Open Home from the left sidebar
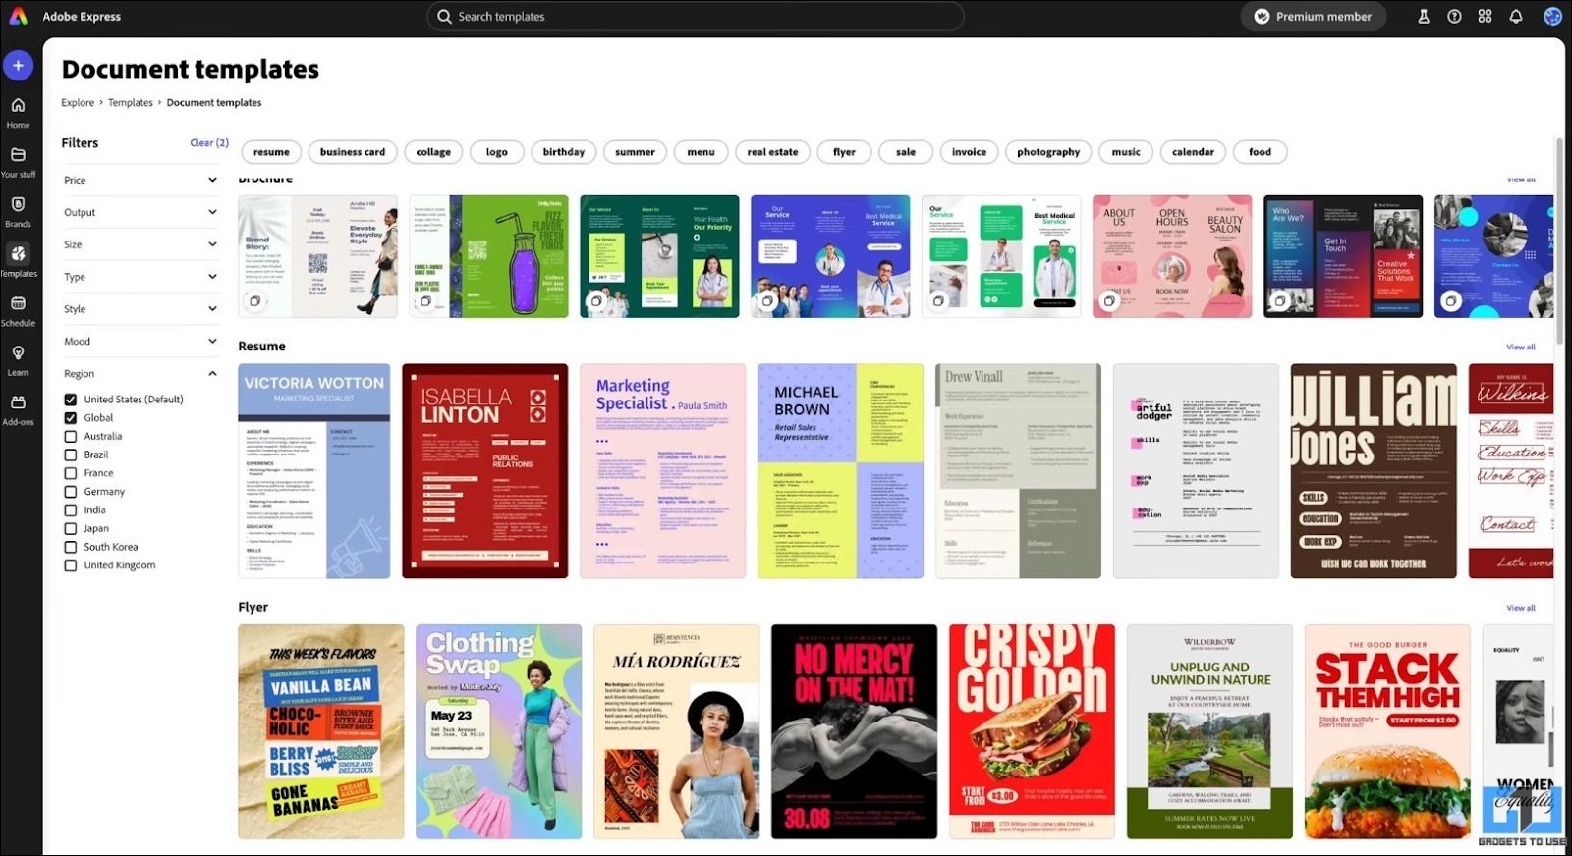 [18, 112]
